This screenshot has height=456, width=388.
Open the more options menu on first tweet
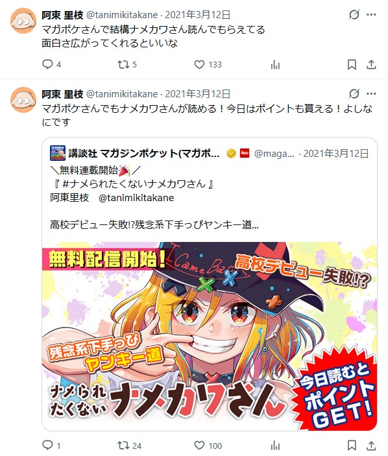pyautogui.click(x=371, y=14)
